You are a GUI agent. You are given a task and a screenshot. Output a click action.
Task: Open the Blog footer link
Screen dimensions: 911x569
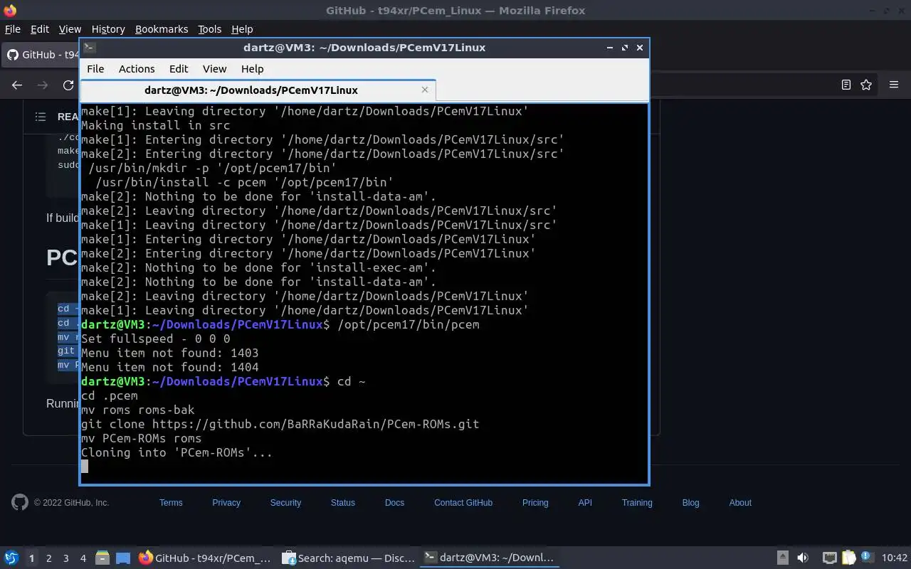[x=690, y=503]
